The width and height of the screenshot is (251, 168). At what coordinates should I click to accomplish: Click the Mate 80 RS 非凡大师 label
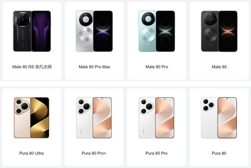tap(32, 67)
